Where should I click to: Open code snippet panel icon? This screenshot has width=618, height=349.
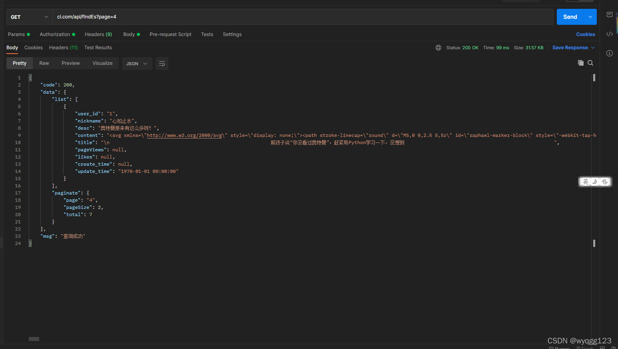610,34
